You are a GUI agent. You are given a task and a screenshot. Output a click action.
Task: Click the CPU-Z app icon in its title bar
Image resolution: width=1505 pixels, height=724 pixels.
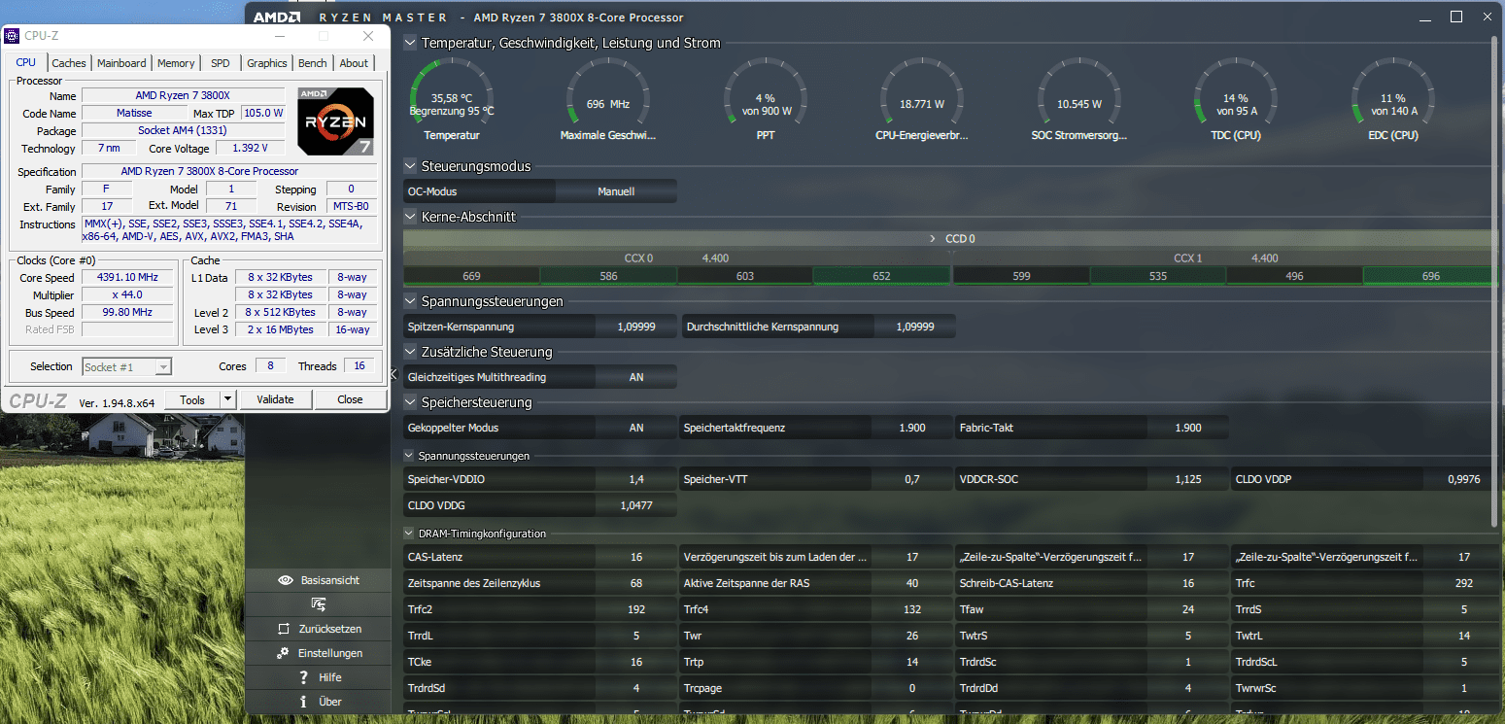(x=12, y=36)
